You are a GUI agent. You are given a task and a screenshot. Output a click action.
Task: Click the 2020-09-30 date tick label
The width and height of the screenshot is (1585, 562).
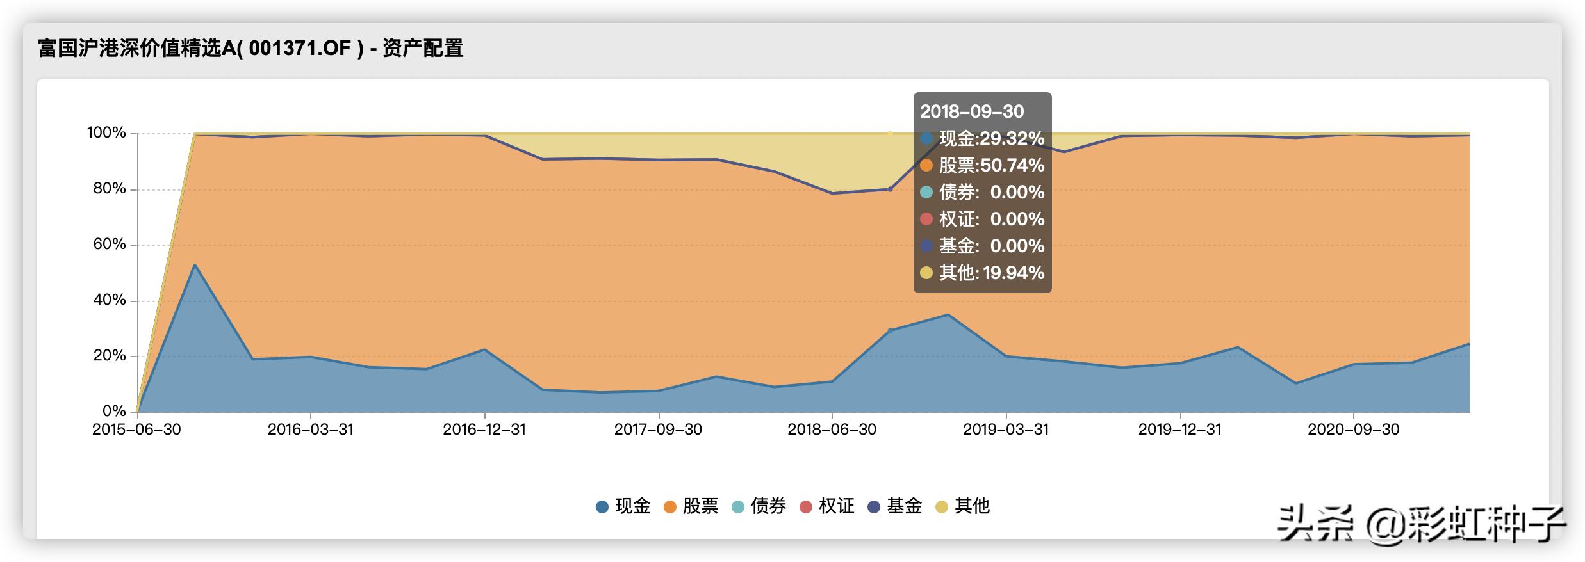click(1353, 430)
